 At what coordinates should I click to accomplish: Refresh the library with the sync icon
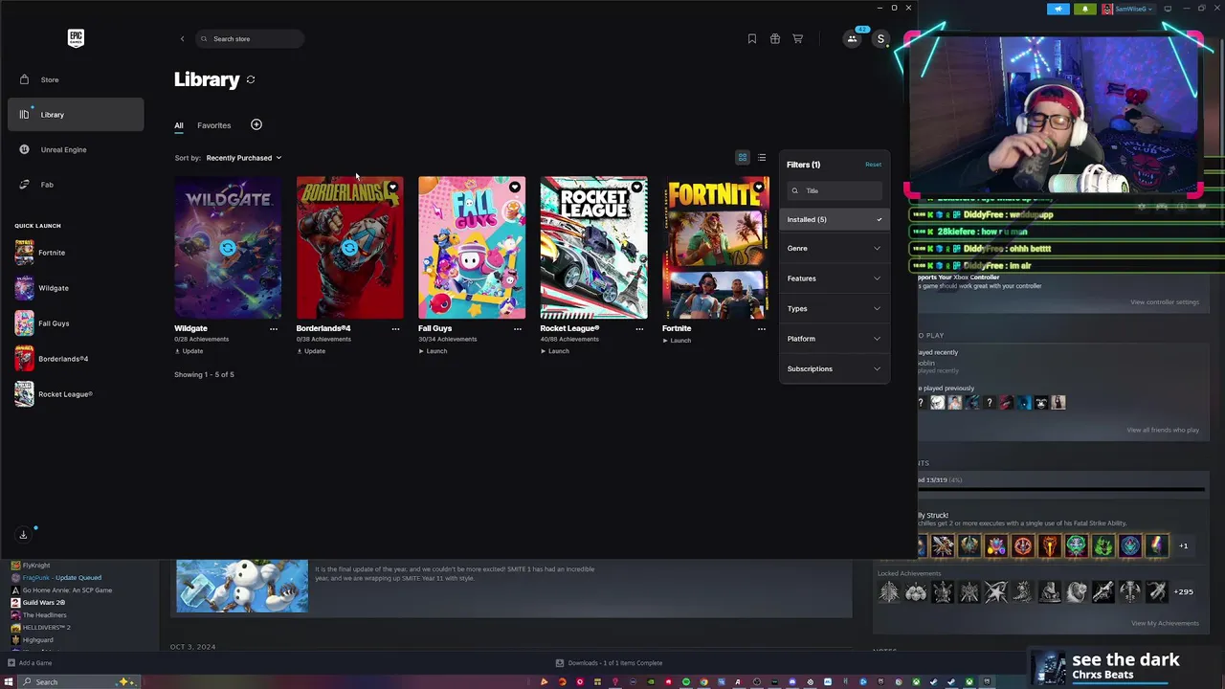(x=251, y=79)
